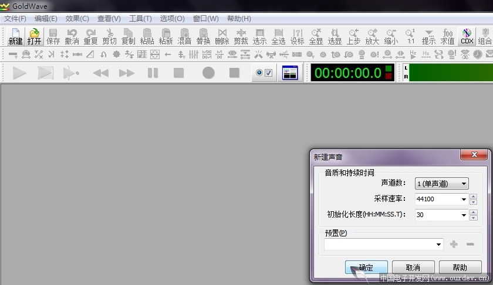Screen dimensions: 493x285
Task: Open the 选项(O) menu
Action: point(172,19)
